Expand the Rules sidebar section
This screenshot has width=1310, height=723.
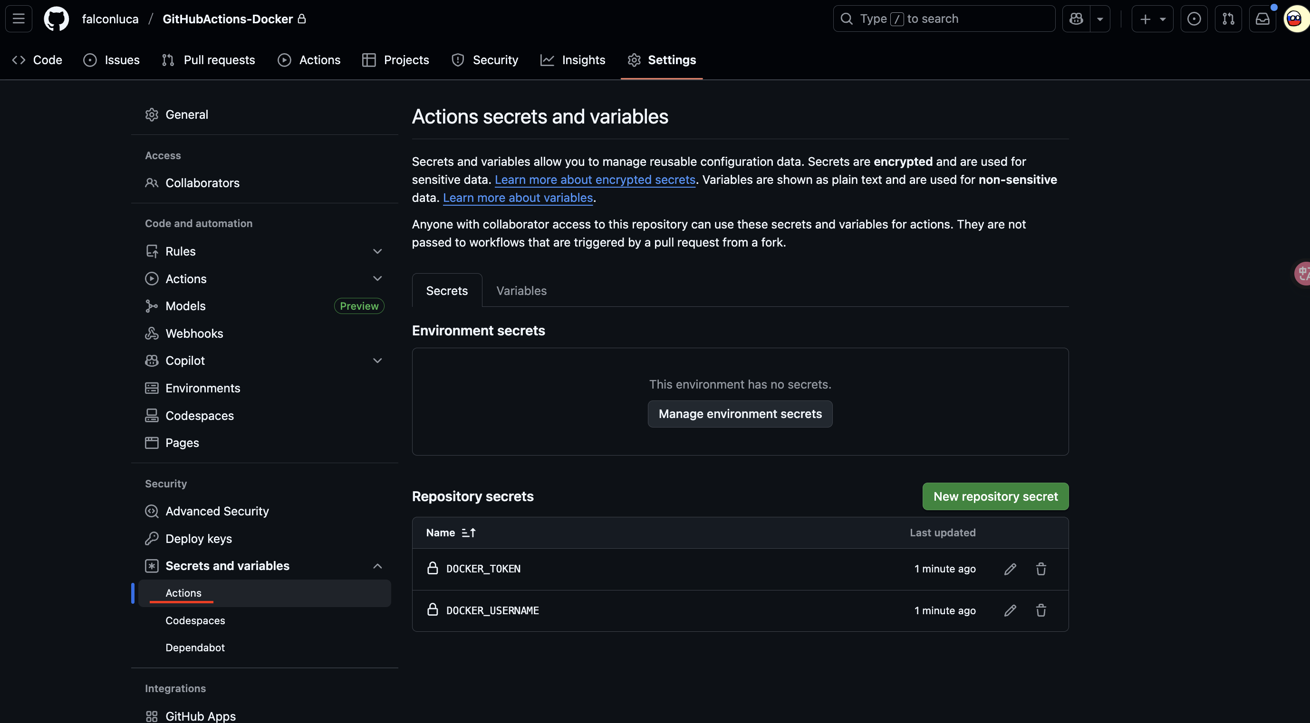tap(377, 251)
